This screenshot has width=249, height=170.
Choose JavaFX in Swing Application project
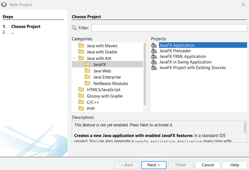coord(185,62)
